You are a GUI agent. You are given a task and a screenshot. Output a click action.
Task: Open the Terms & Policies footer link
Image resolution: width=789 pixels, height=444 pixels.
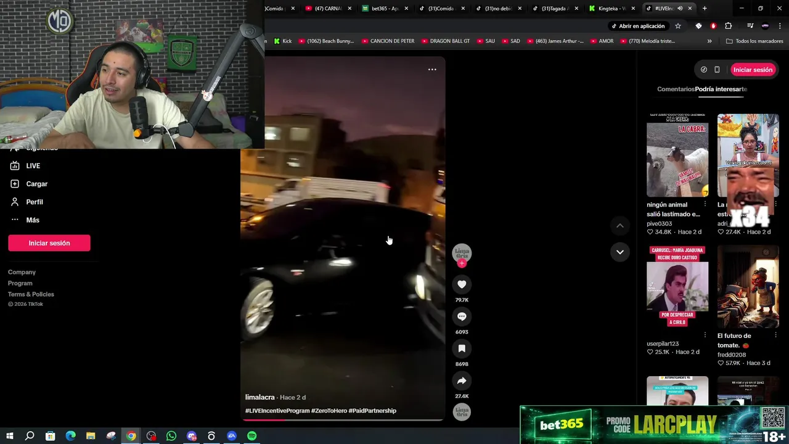point(31,294)
